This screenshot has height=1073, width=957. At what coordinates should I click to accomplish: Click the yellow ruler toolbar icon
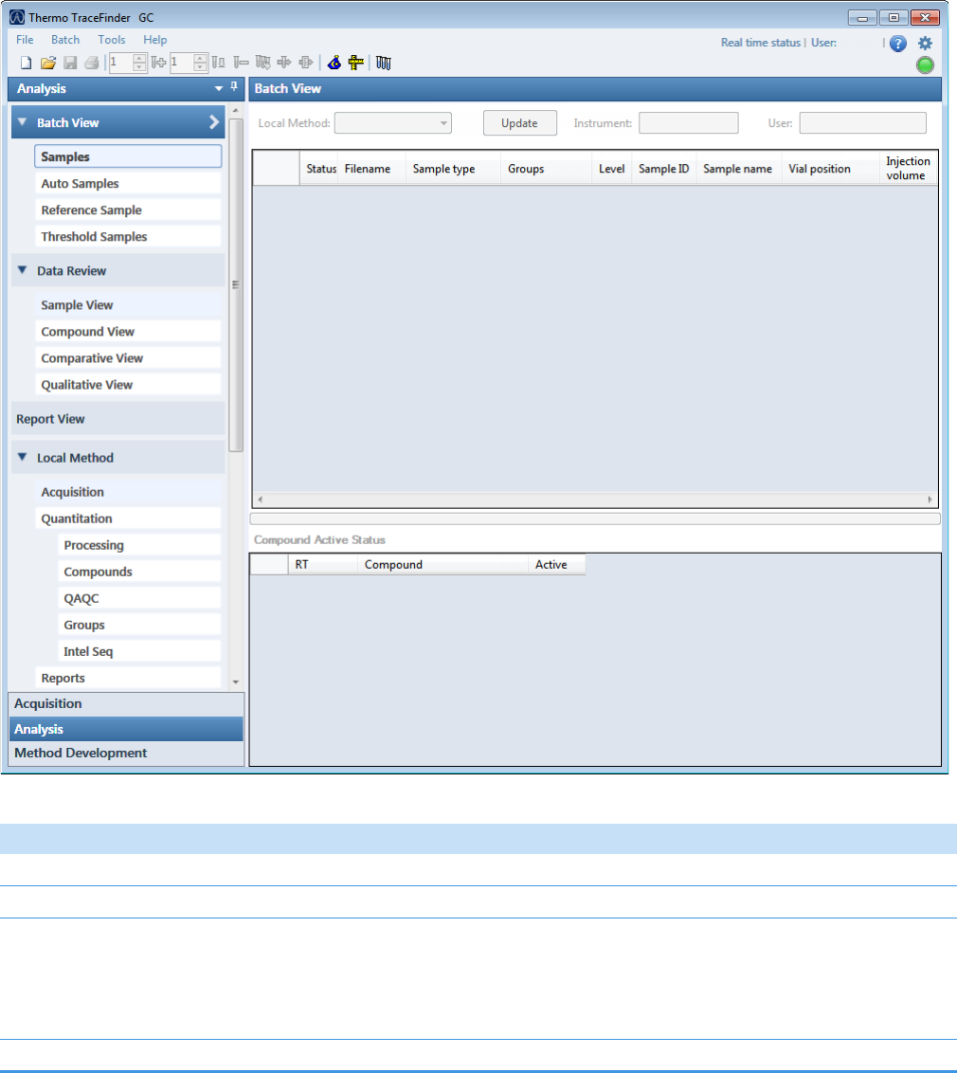click(x=355, y=63)
